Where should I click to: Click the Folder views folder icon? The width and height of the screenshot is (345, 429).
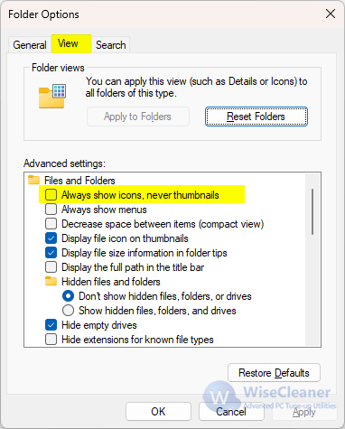point(52,96)
